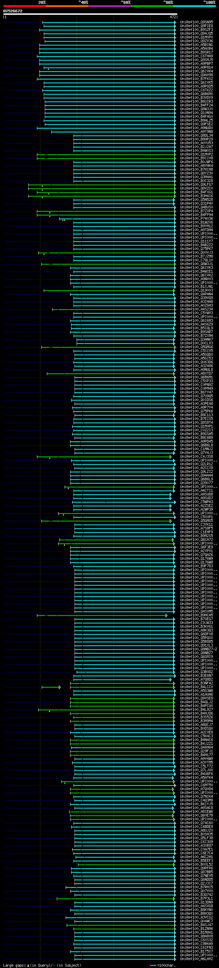Select UniRef100_A9T9N8 label
Viewport: 219px width, 968px height.
196,132
